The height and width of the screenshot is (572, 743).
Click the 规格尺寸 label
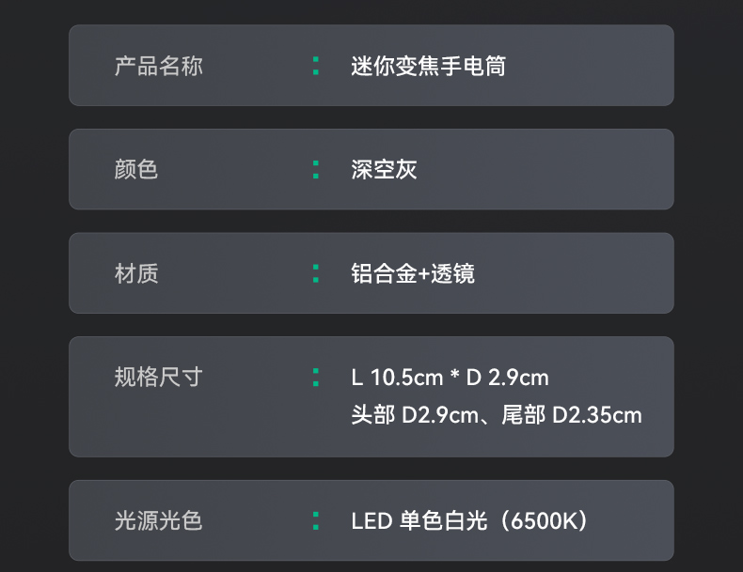pos(159,377)
